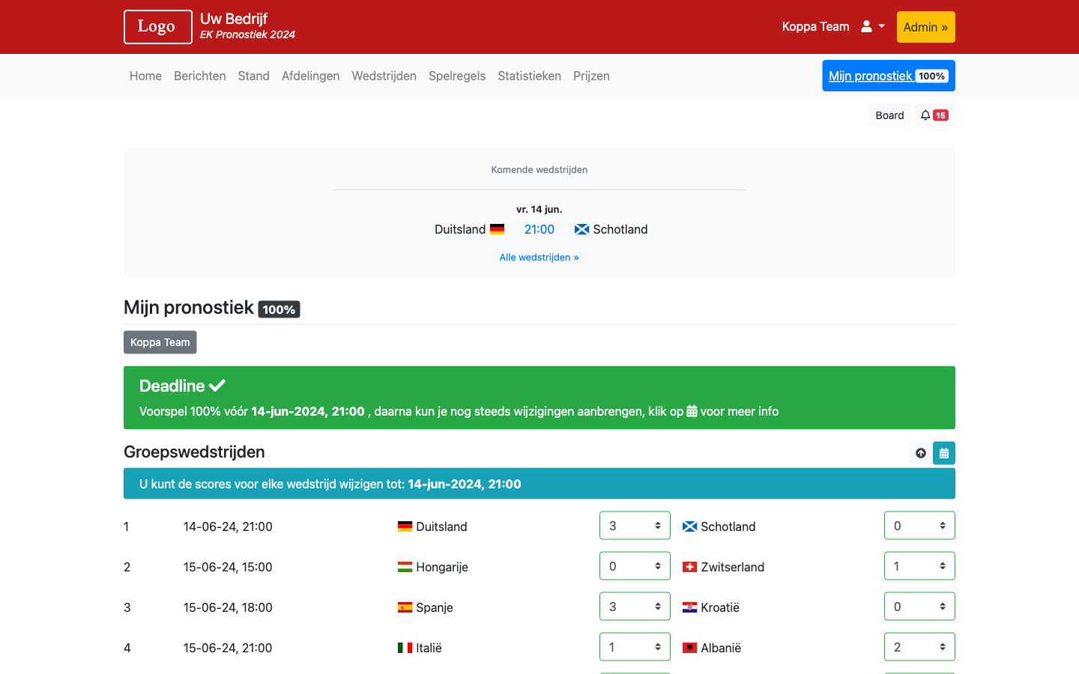Open the user account dropdown icon
This screenshot has width=1079, height=674.
pyautogui.click(x=873, y=26)
